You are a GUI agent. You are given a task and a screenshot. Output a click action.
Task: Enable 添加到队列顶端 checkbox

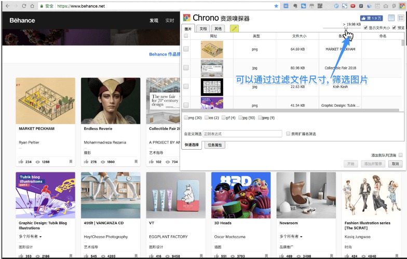click(401, 155)
